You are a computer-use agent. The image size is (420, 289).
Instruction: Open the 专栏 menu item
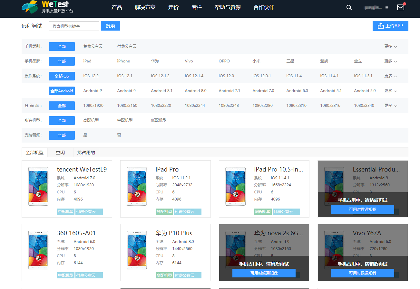point(197,7)
